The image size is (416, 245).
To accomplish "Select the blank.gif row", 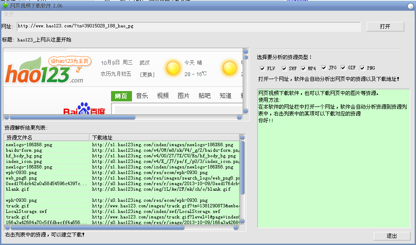I will [x=122, y=189].
